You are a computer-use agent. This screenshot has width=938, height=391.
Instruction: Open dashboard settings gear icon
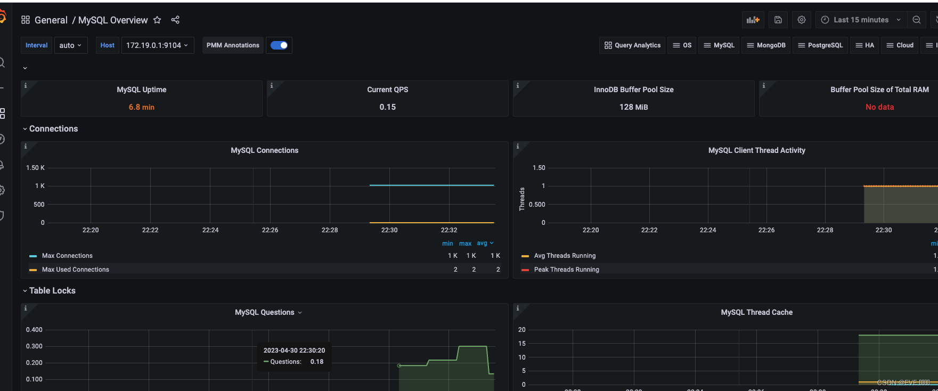(802, 20)
